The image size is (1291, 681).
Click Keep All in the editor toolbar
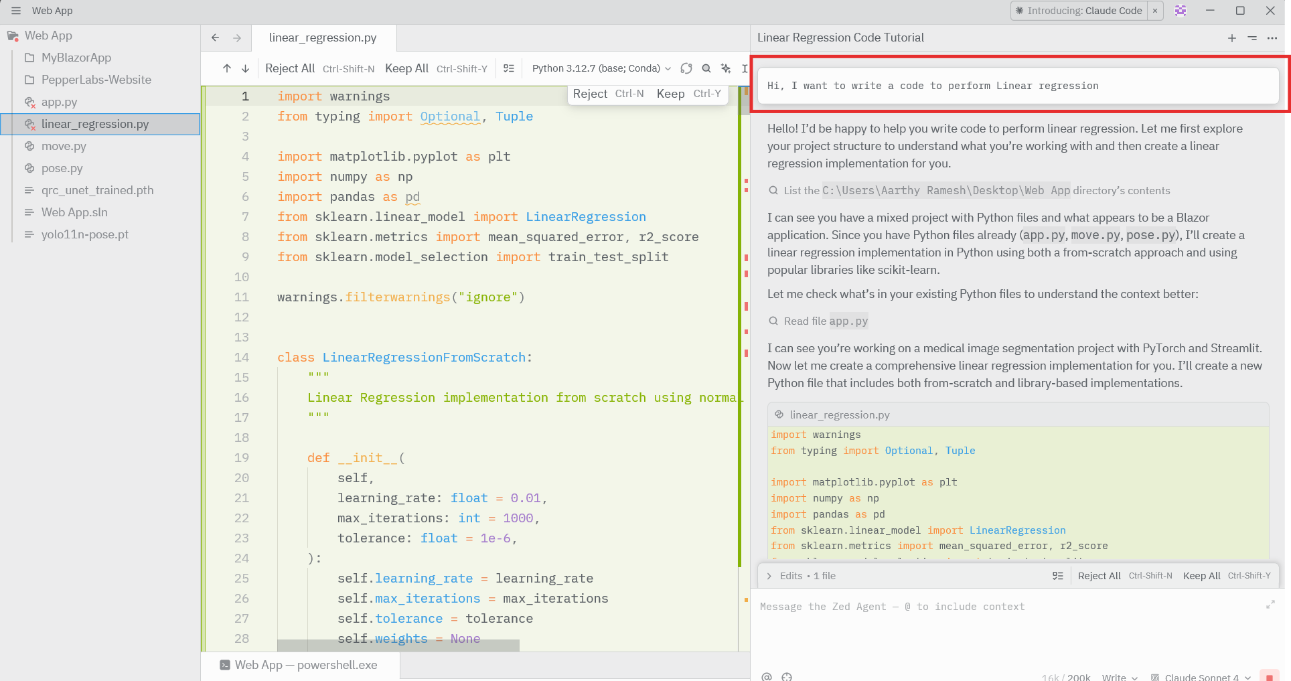406,68
